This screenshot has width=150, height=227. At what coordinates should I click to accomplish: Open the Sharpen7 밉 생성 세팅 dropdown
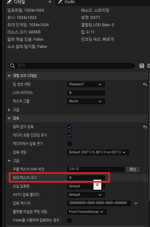pos(86,84)
